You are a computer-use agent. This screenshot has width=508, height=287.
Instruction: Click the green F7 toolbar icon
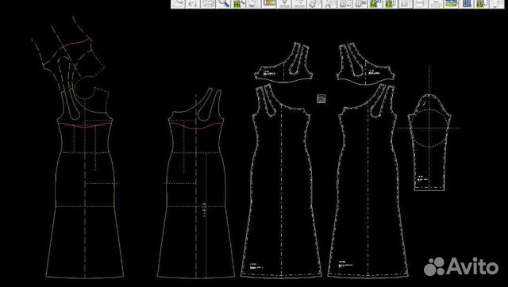(390, 3)
